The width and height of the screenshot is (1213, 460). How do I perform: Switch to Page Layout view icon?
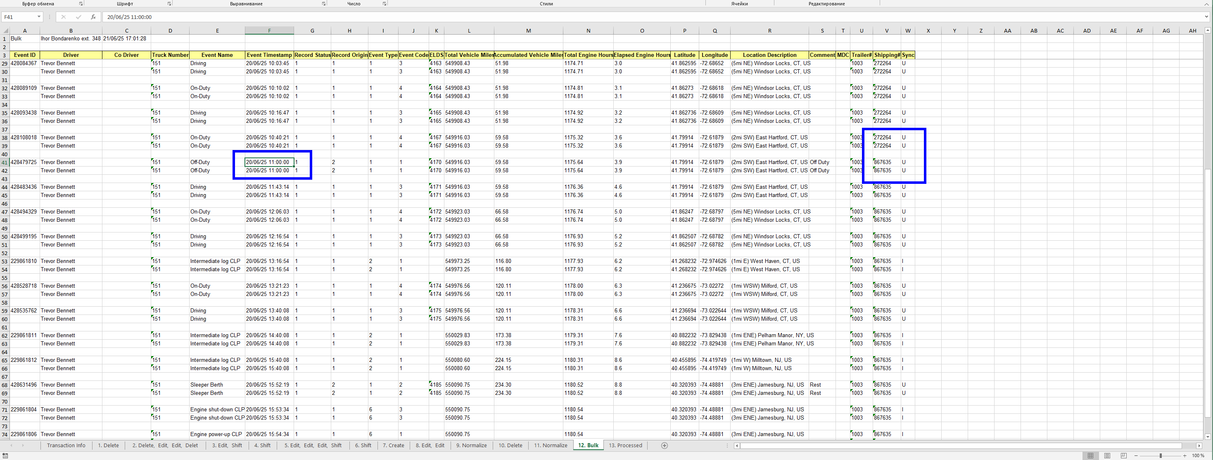(1107, 456)
